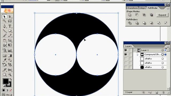Switch to the Align tab
The image size is (171, 96).
coord(142,8)
